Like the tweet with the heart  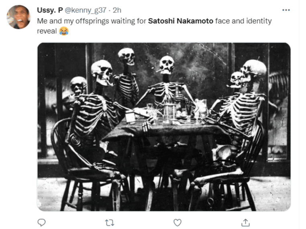(177, 222)
